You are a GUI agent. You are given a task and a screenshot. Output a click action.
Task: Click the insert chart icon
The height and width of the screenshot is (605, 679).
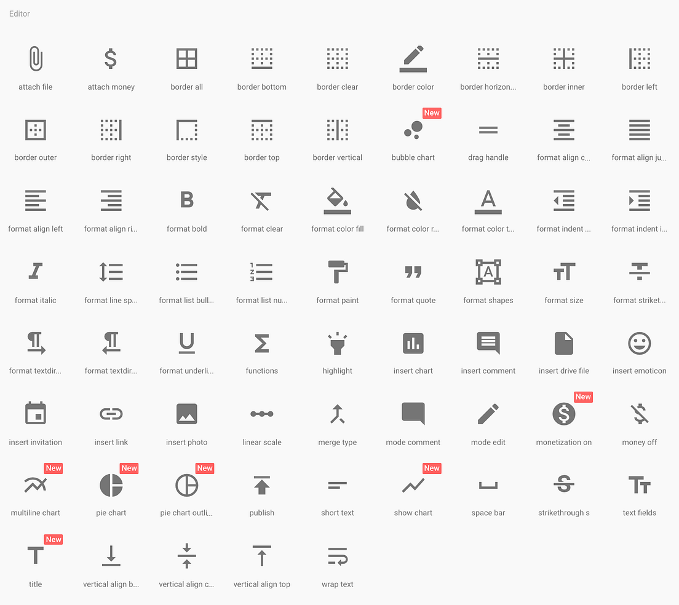pyautogui.click(x=413, y=343)
